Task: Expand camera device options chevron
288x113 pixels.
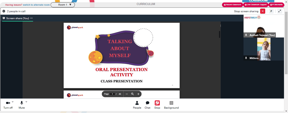Action: coord(13,101)
